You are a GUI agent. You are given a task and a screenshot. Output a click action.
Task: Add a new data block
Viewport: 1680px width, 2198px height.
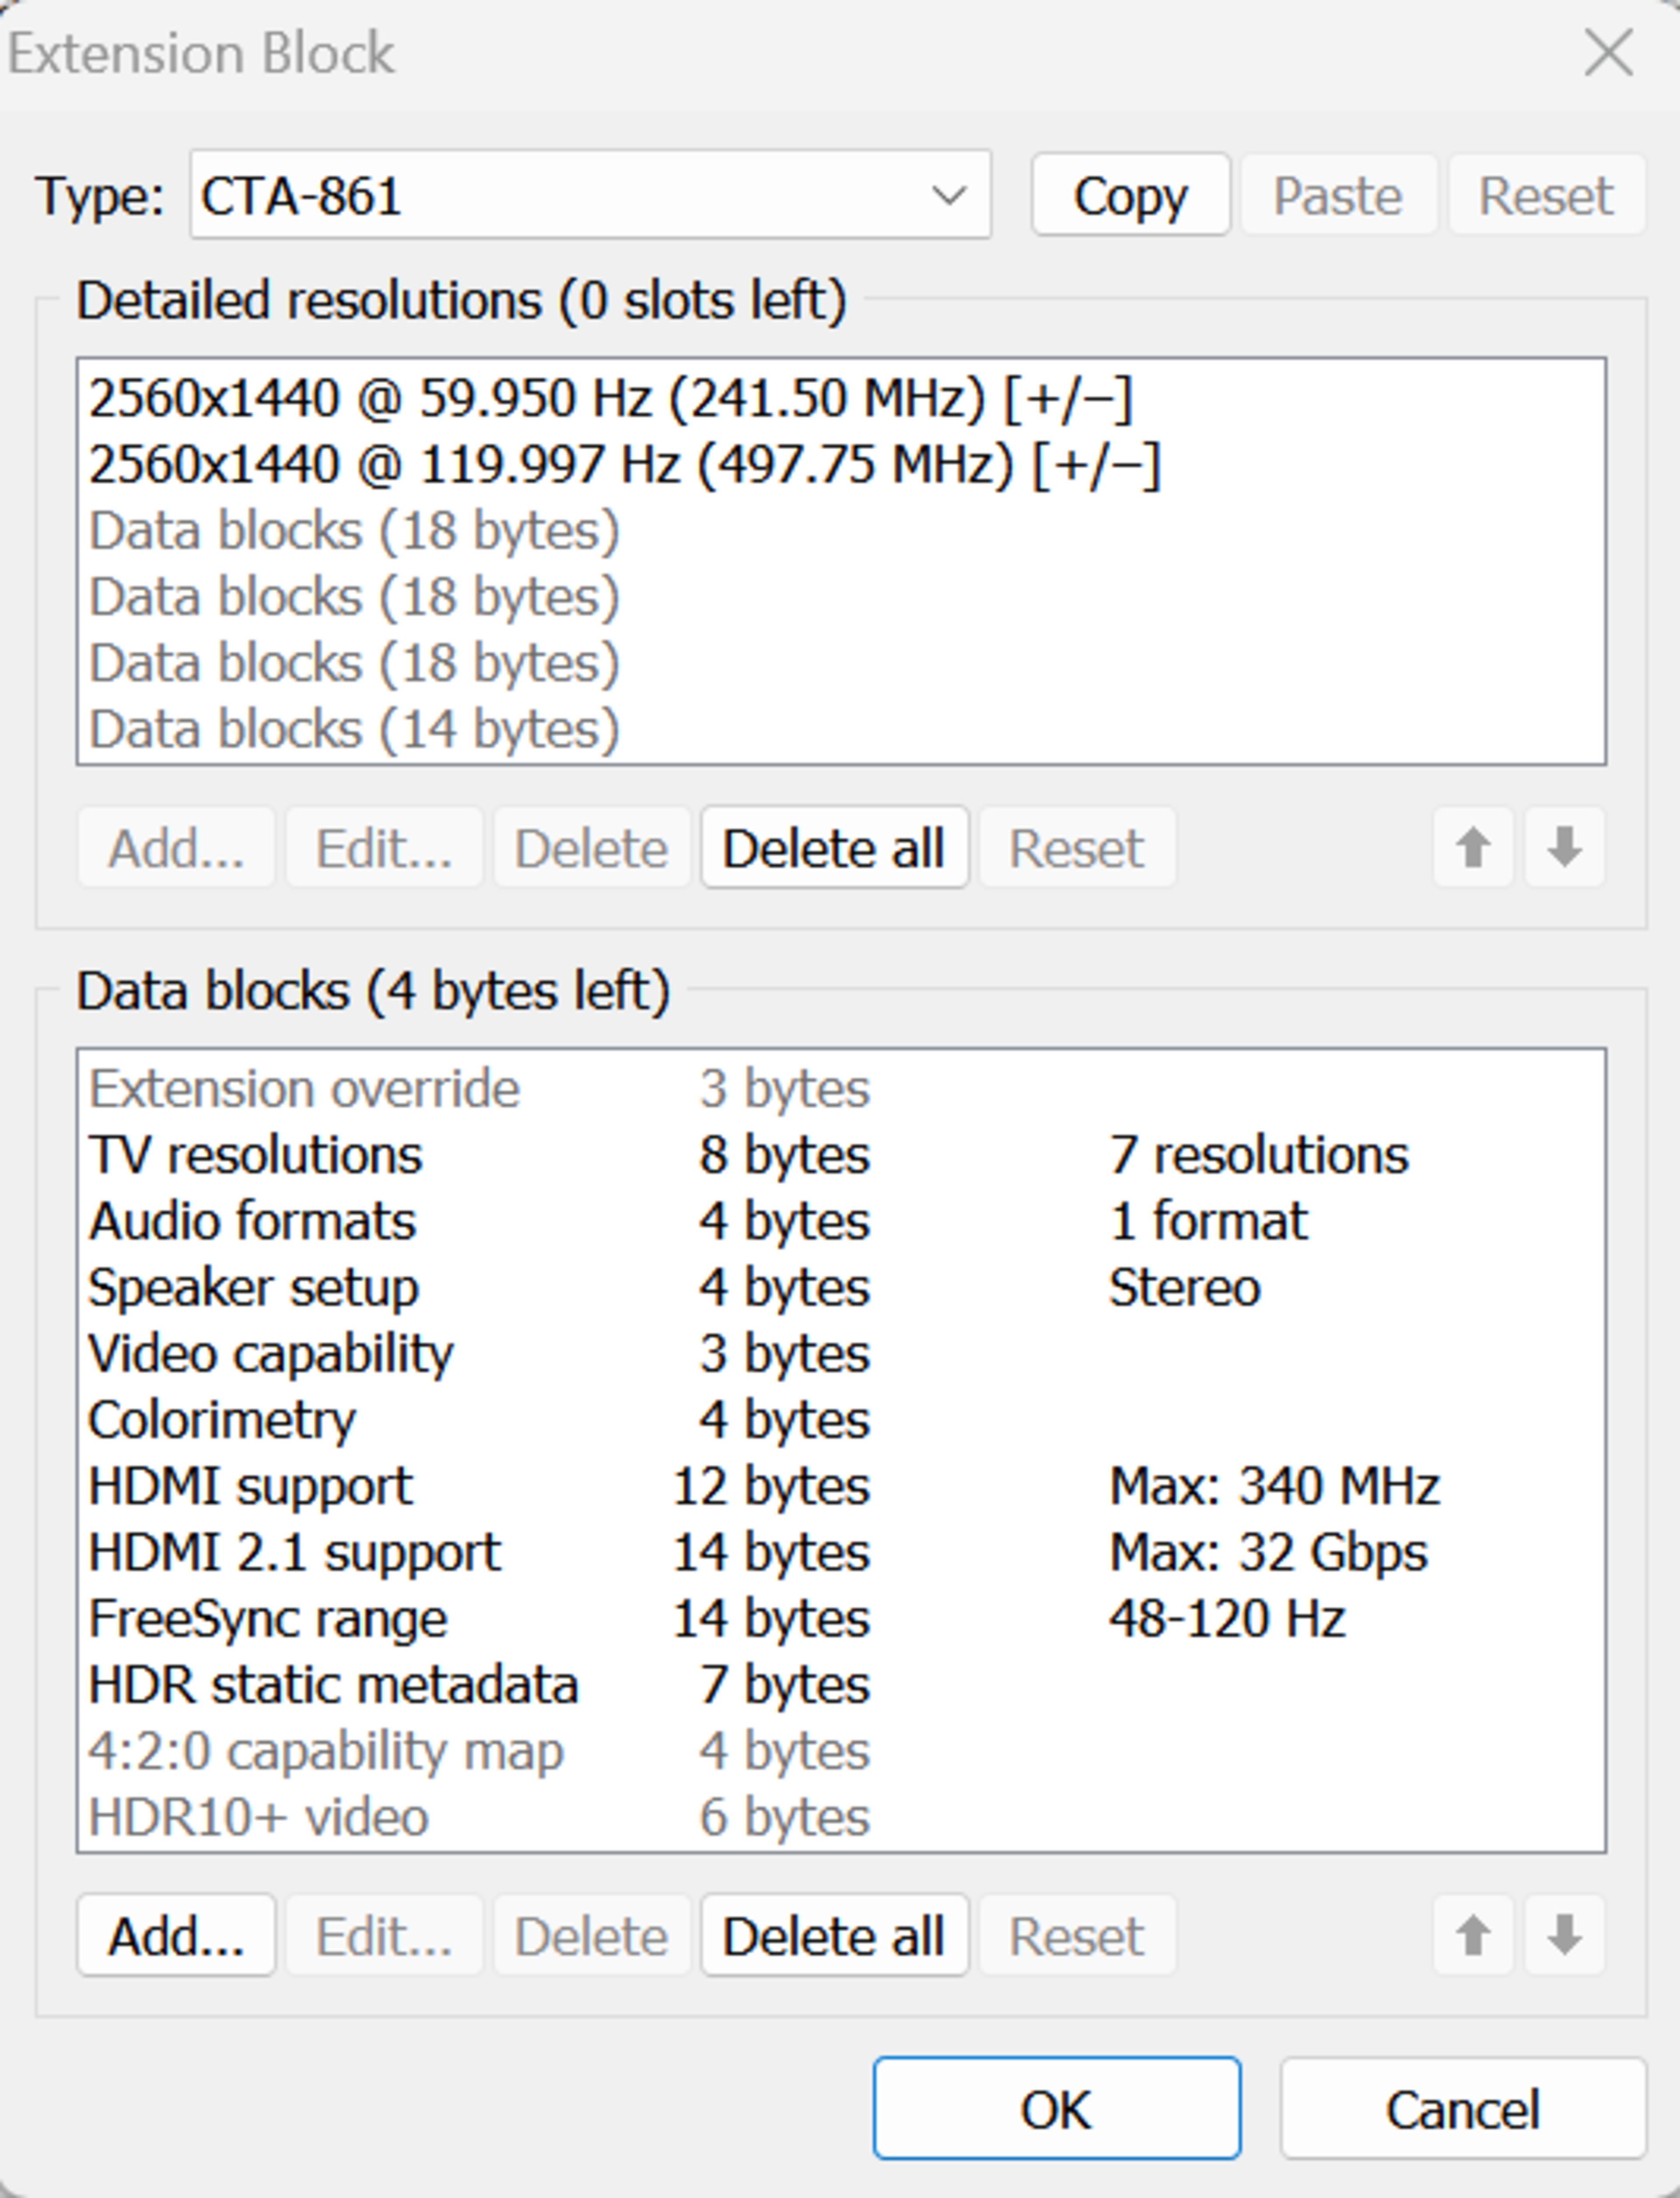[x=176, y=1934]
